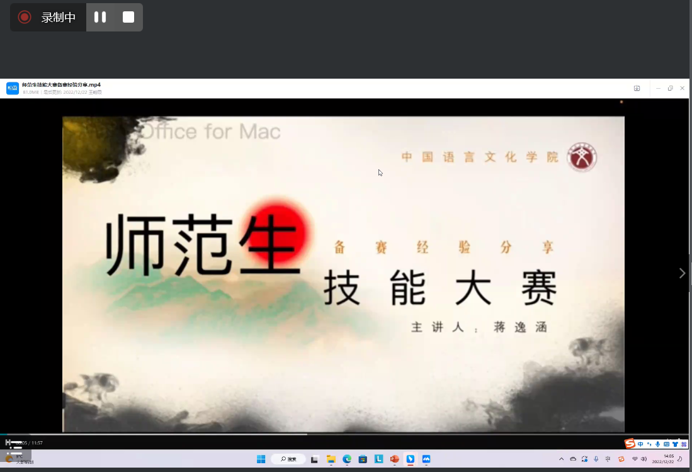Click microphone icon on Sogou toolbar
Image resolution: width=692 pixels, height=472 pixels.
click(657, 444)
